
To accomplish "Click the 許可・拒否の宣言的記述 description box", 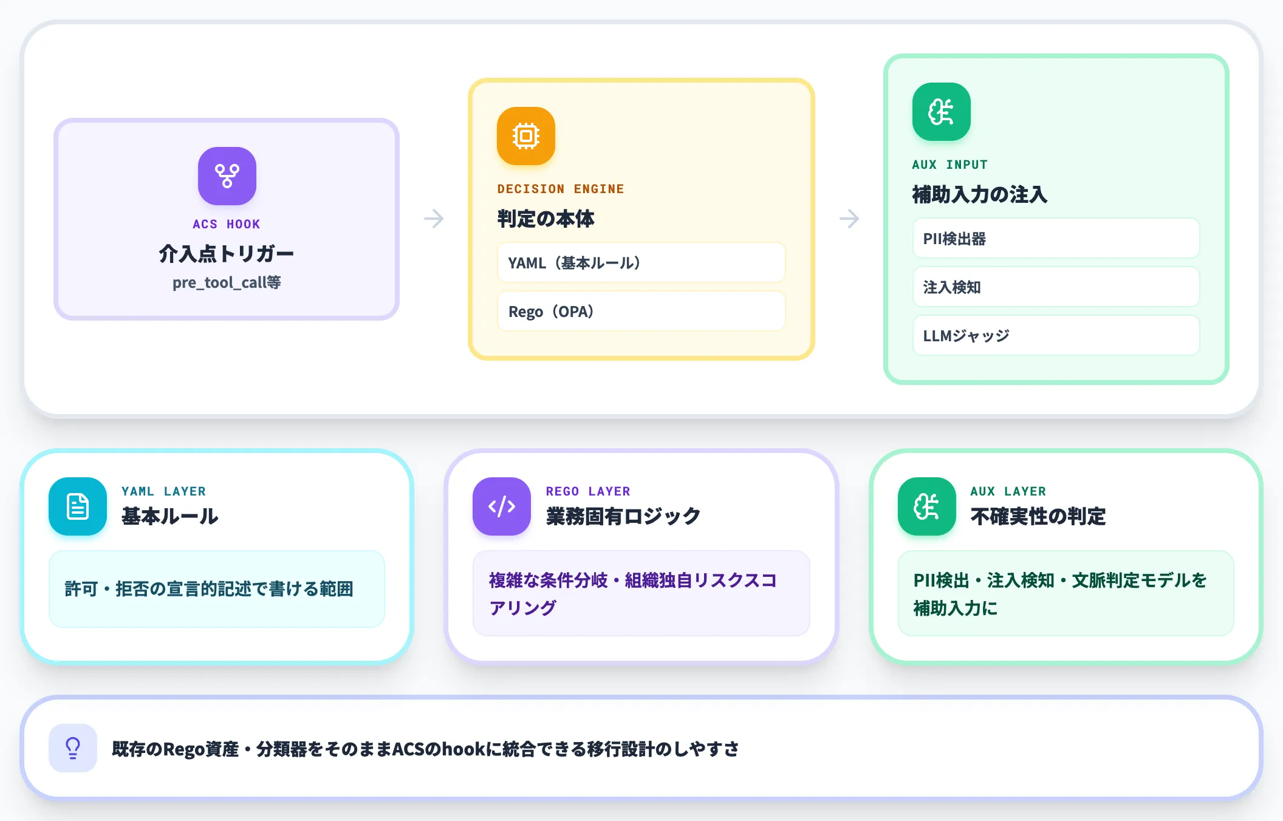I will [217, 589].
